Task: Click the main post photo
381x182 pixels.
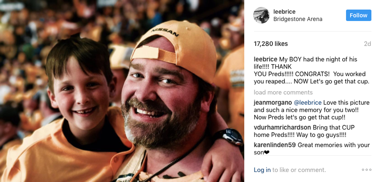Action: (x=122, y=91)
